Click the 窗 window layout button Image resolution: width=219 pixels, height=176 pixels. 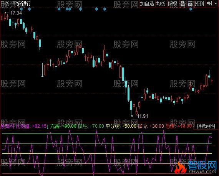tap(190, 3)
